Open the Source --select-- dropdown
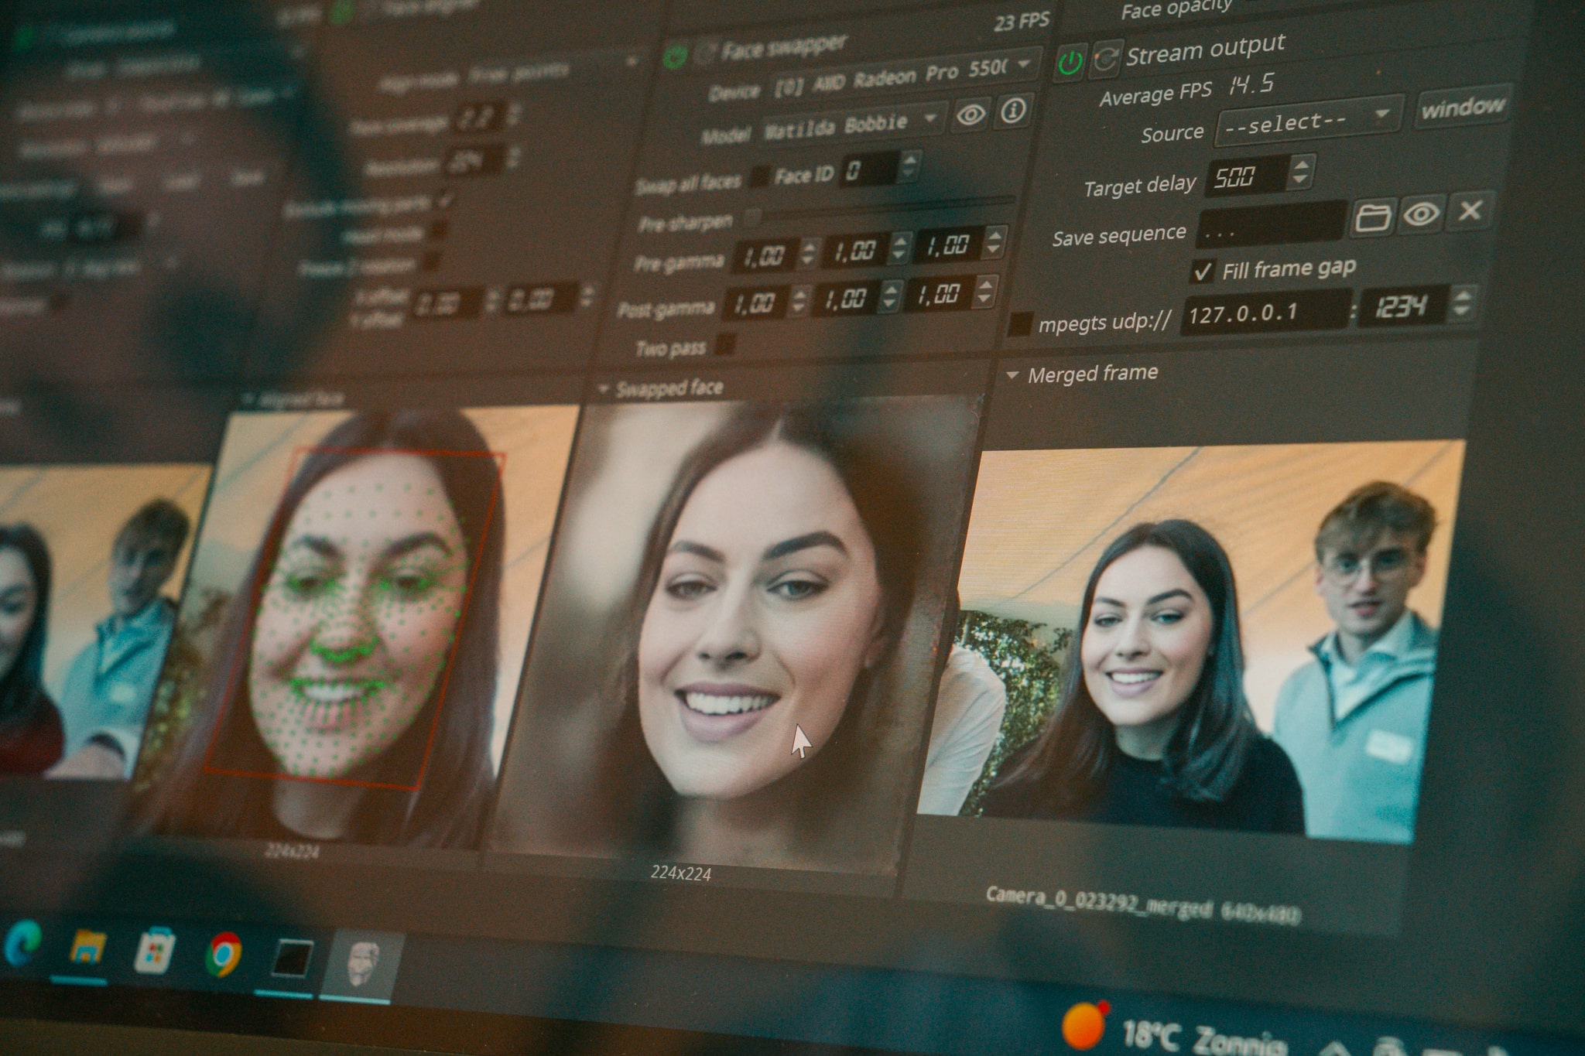 (x=1308, y=122)
